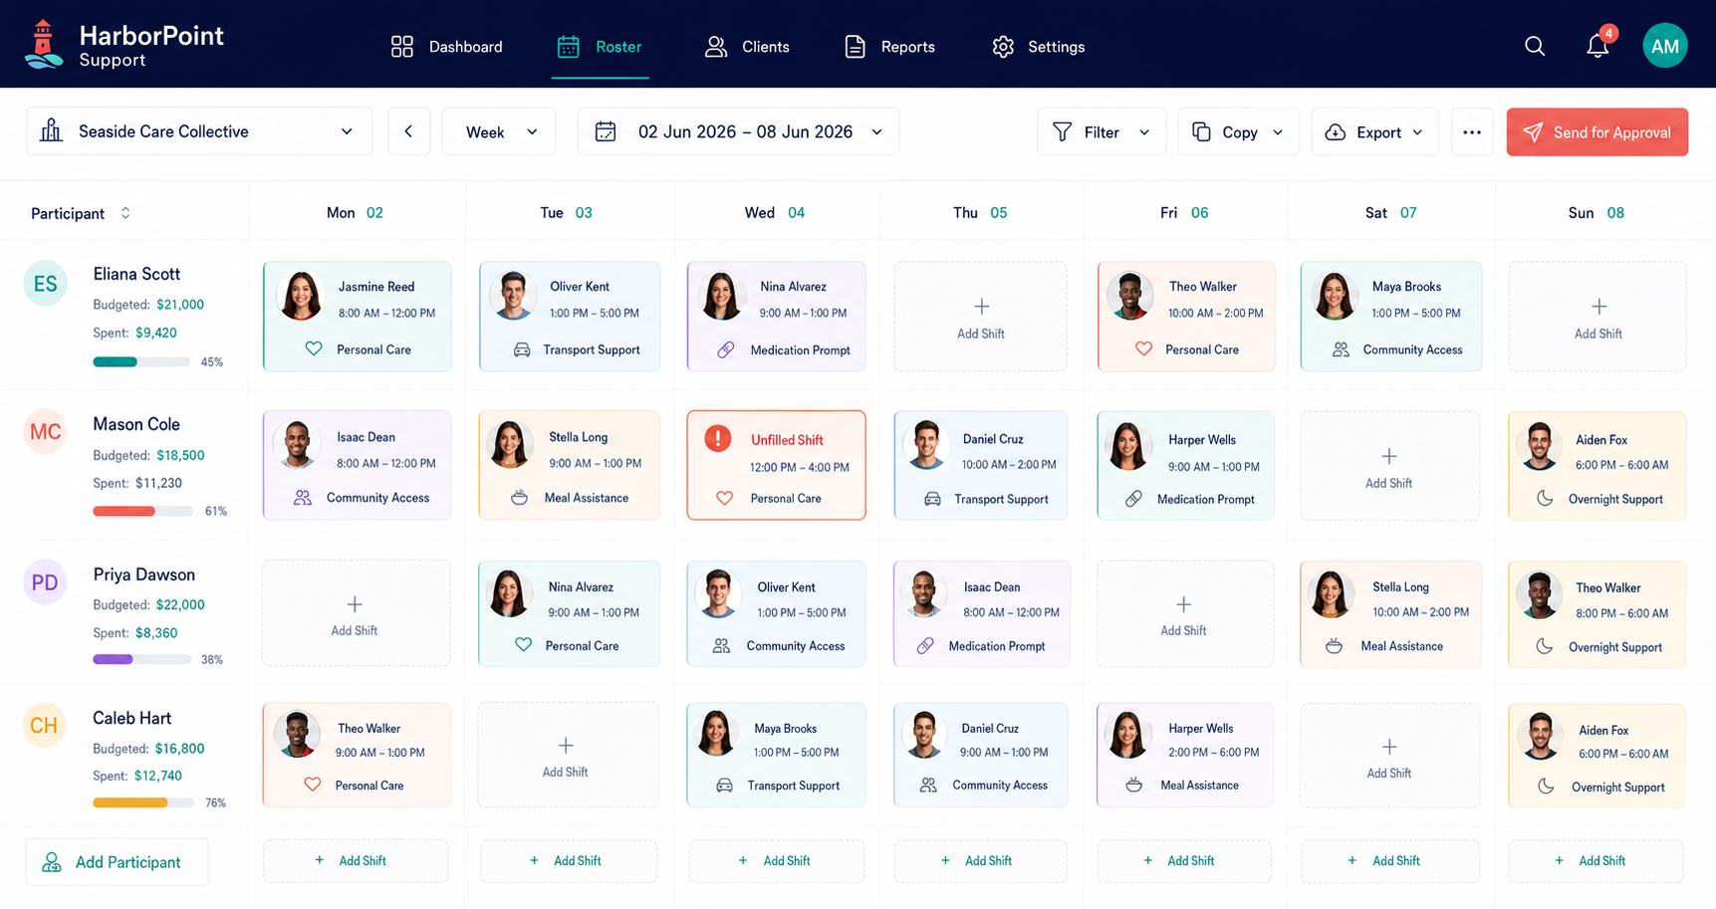Screen dimensions: 1716x909
Task: Expand the Filter dropdown arrow
Action: point(1144,132)
